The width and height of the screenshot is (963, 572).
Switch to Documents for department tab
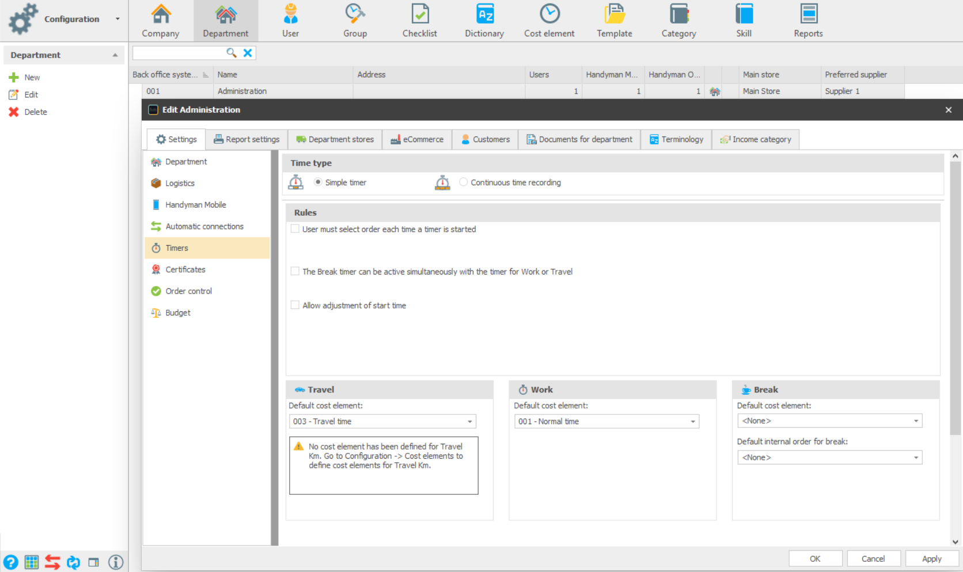click(579, 139)
